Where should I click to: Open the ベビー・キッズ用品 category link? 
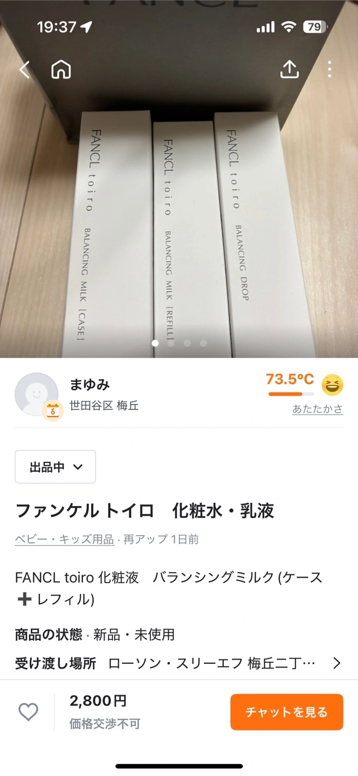coord(65,539)
